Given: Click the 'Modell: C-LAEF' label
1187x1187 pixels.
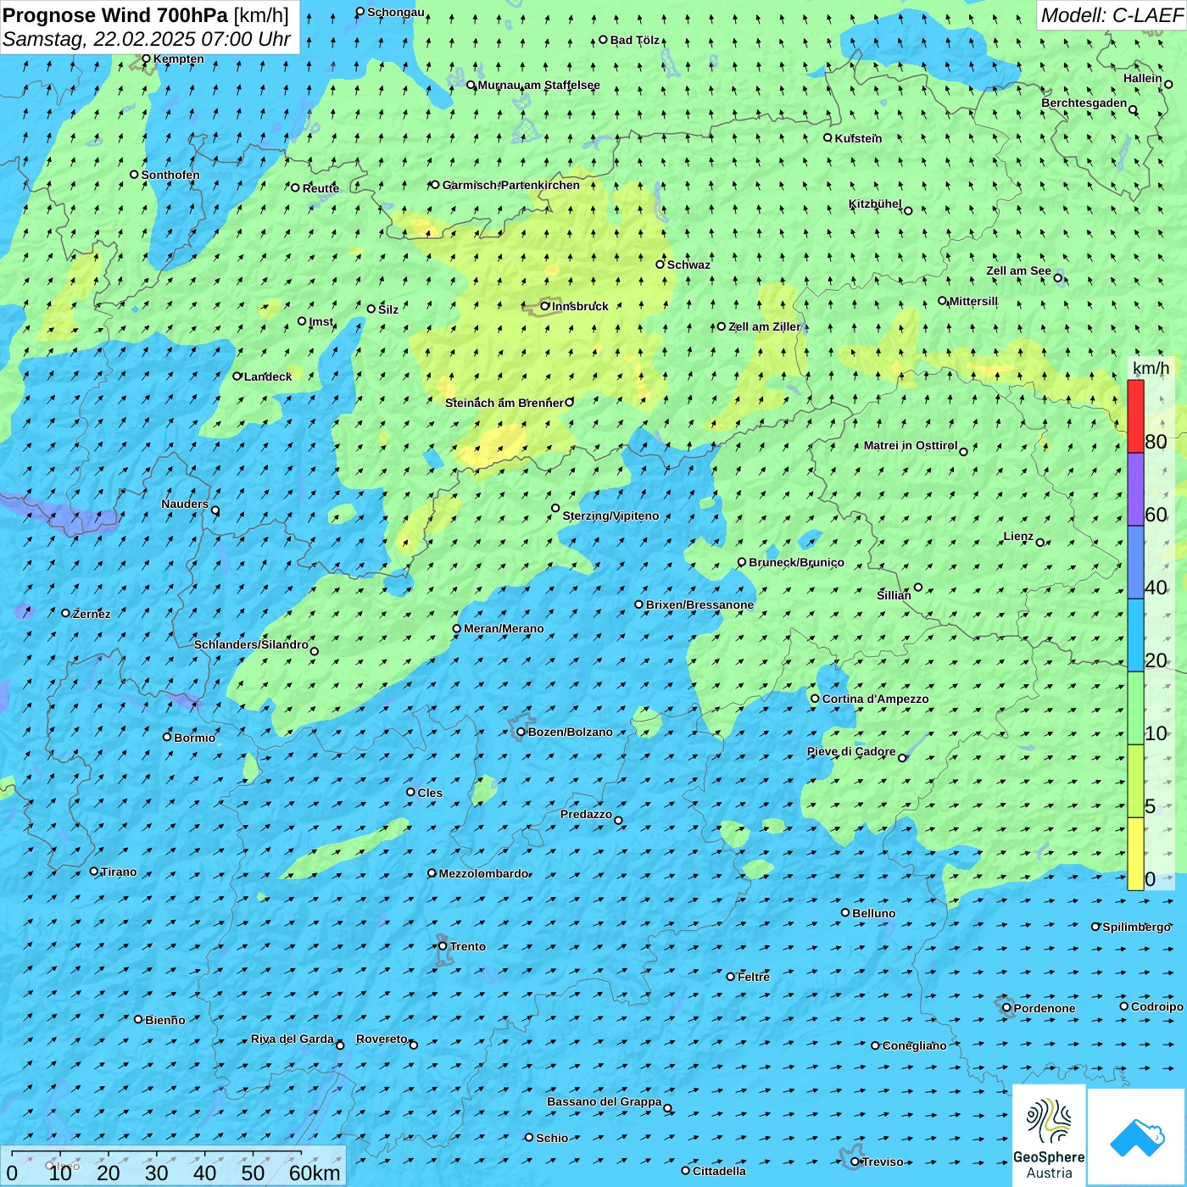Looking at the screenshot, I should (x=1111, y=15).
